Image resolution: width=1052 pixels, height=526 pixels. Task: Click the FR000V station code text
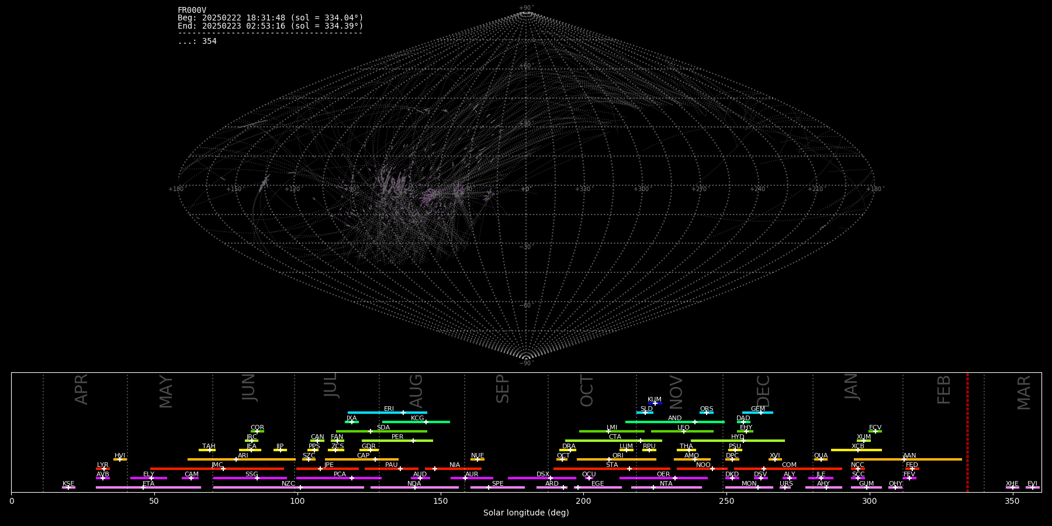(192, 11)
